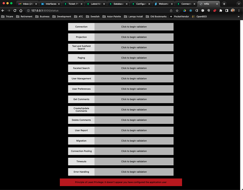Open the extensions puzzle piece menu

tap(221, 11)
